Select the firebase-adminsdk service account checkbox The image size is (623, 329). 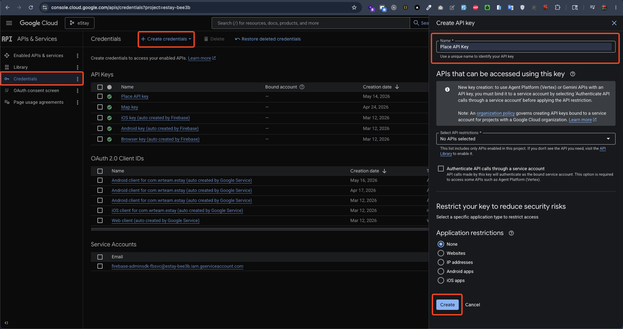click(x=100, y=266)
